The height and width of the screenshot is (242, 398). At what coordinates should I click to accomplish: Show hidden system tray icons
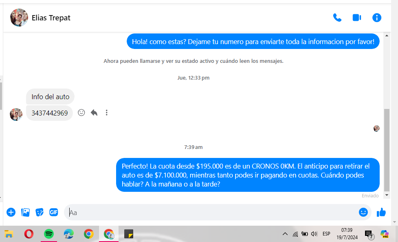pyautogui.click(x=285, y=234)
